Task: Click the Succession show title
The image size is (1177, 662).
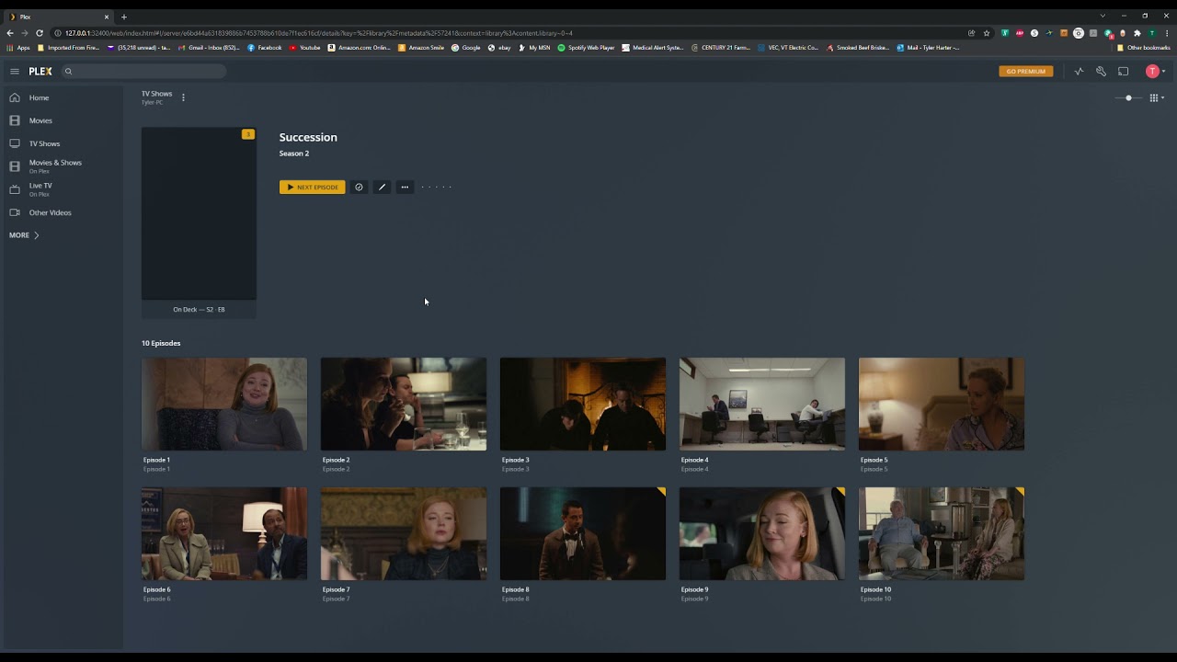Action: pyautogui.click(x=308, y=137)
